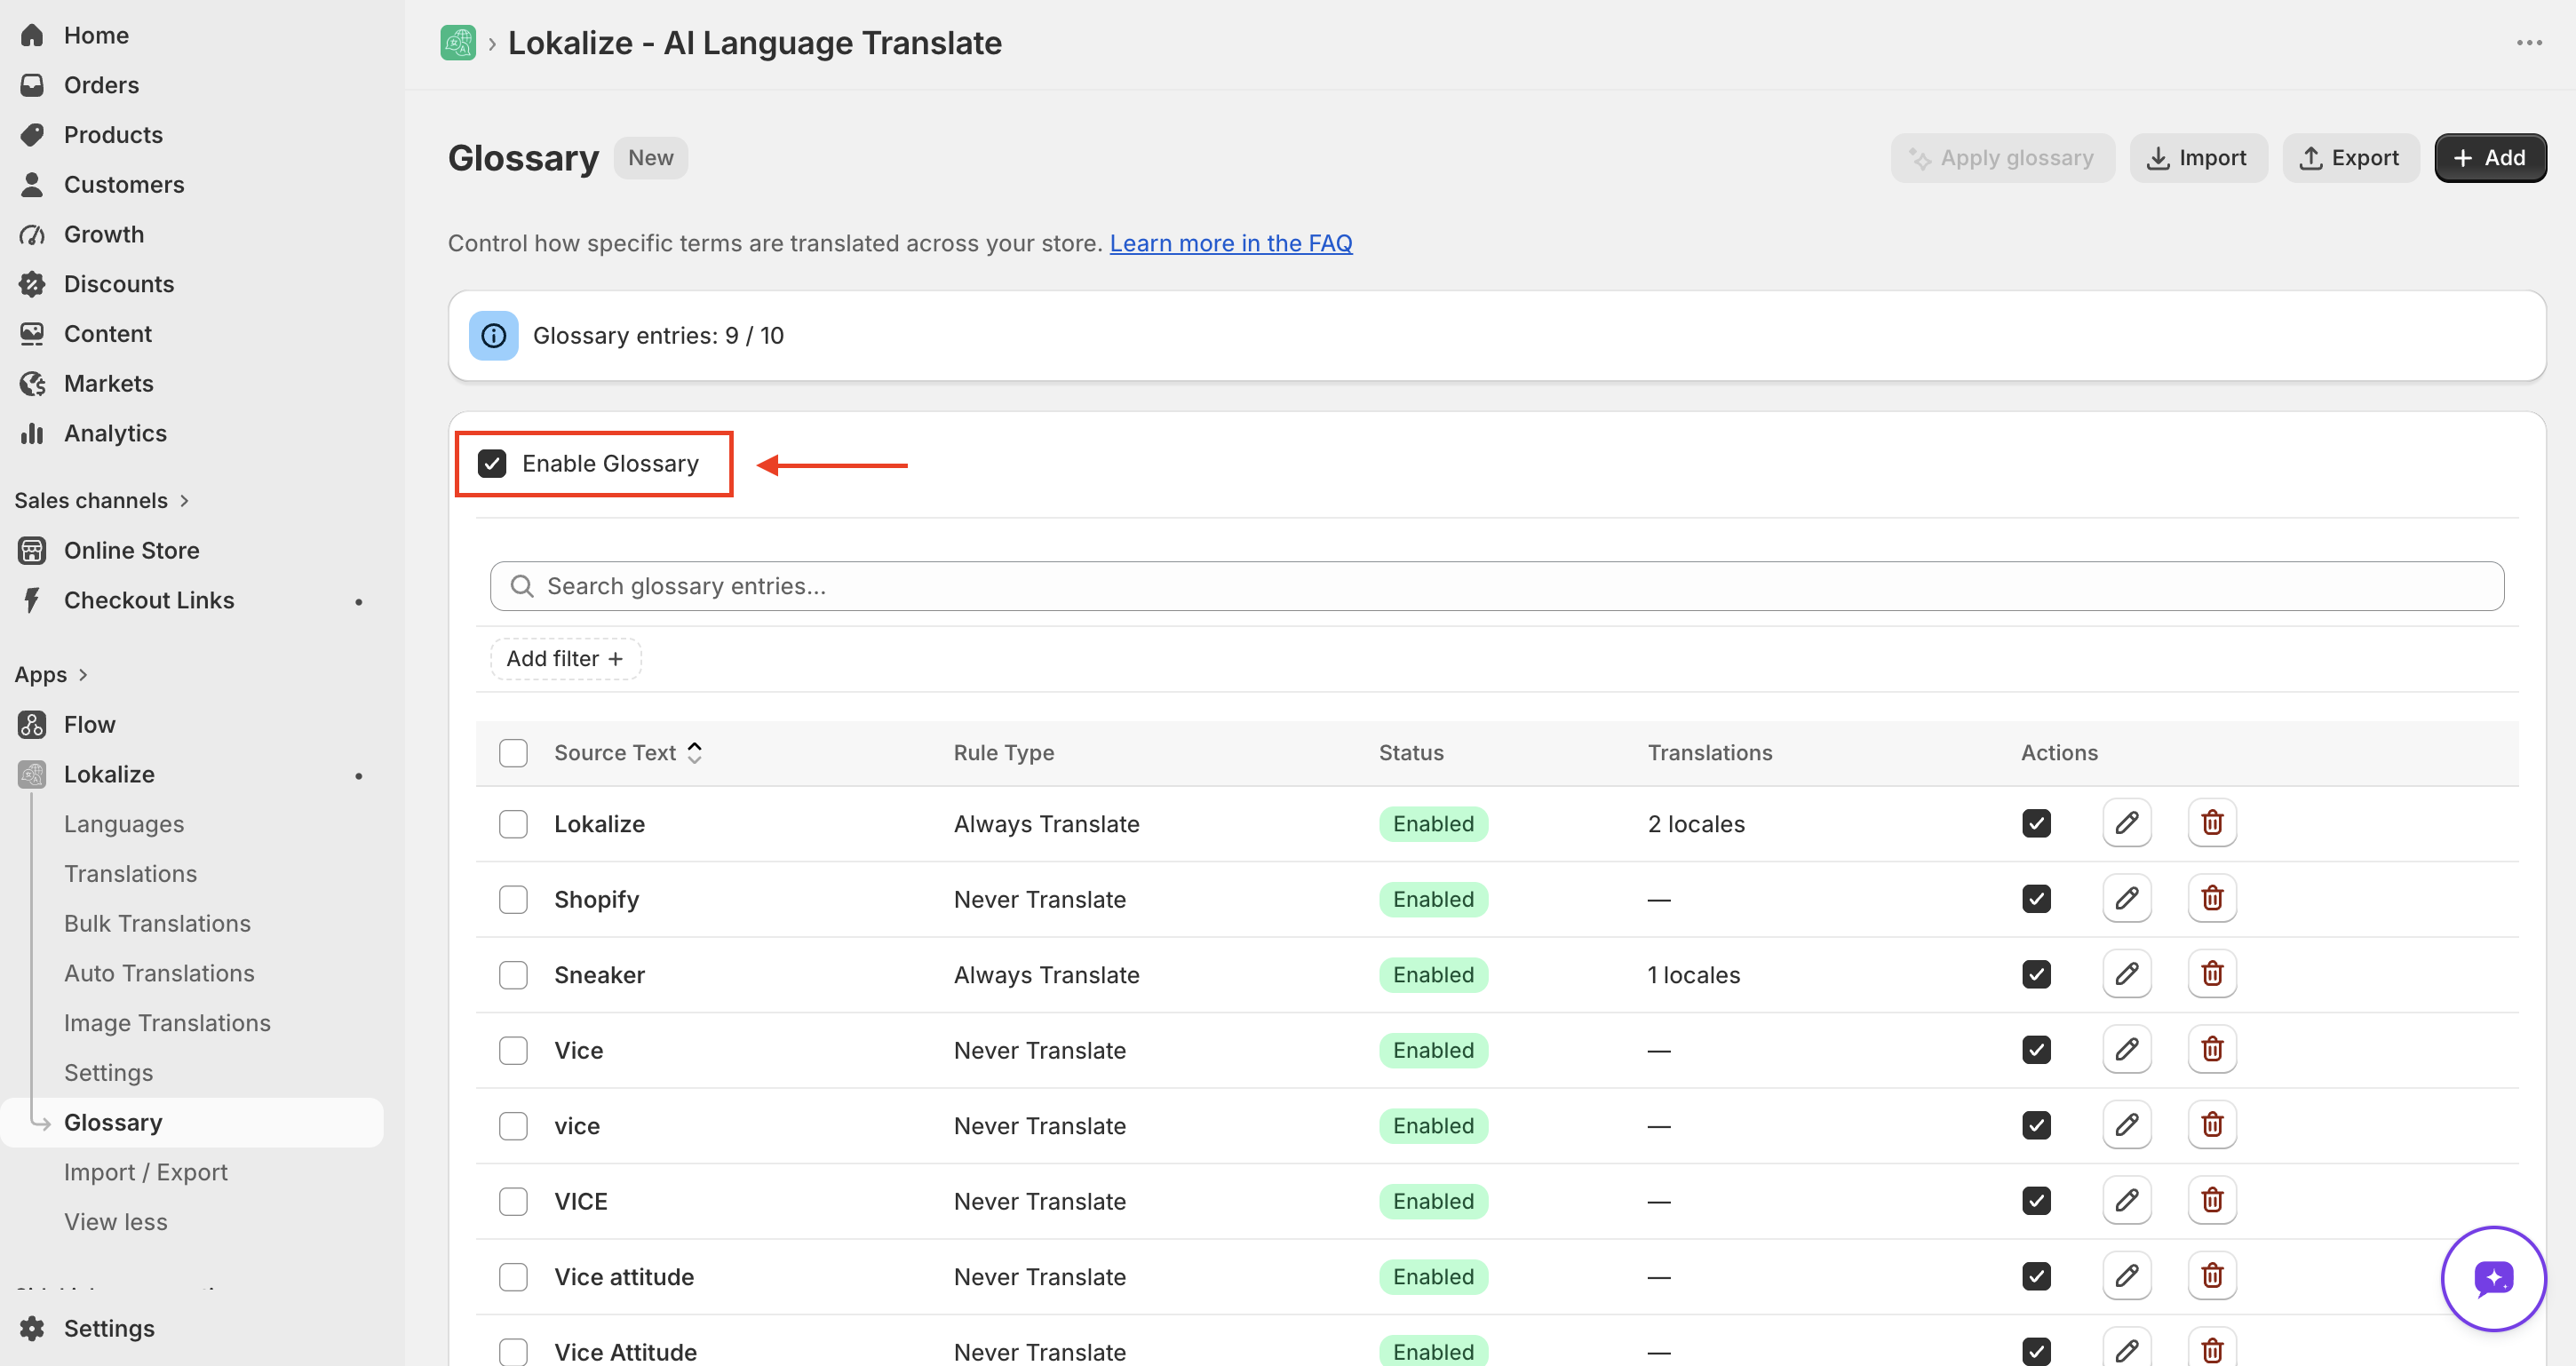The height and width of the screenshot is (1366, 2576).
Task: Open Learn more in the FAQ link
Action: tap(1231, 244)
